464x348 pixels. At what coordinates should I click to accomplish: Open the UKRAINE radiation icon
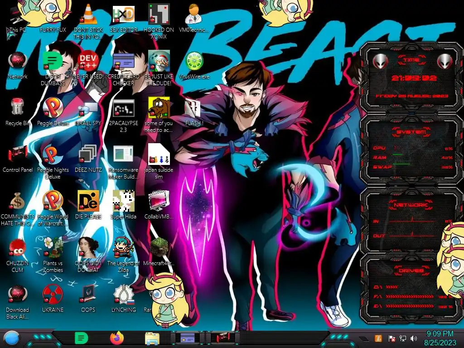pyautogui.click(x=53, y=294)
